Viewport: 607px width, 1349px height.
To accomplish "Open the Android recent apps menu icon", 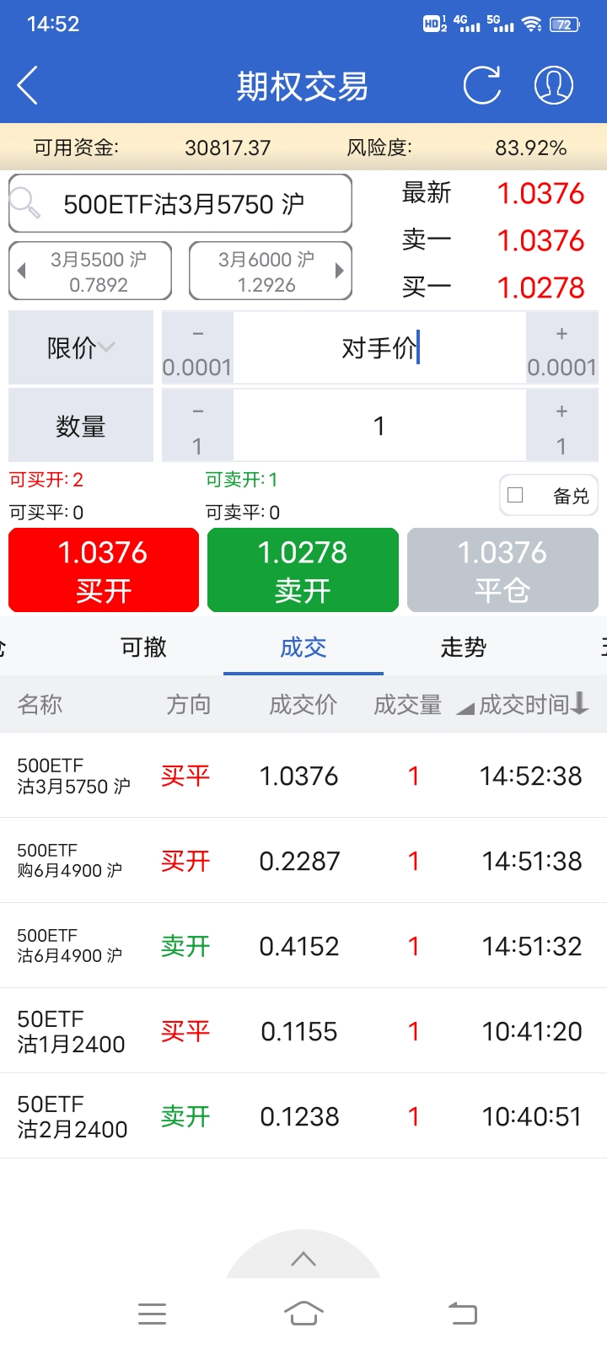I will (152, 1314).
